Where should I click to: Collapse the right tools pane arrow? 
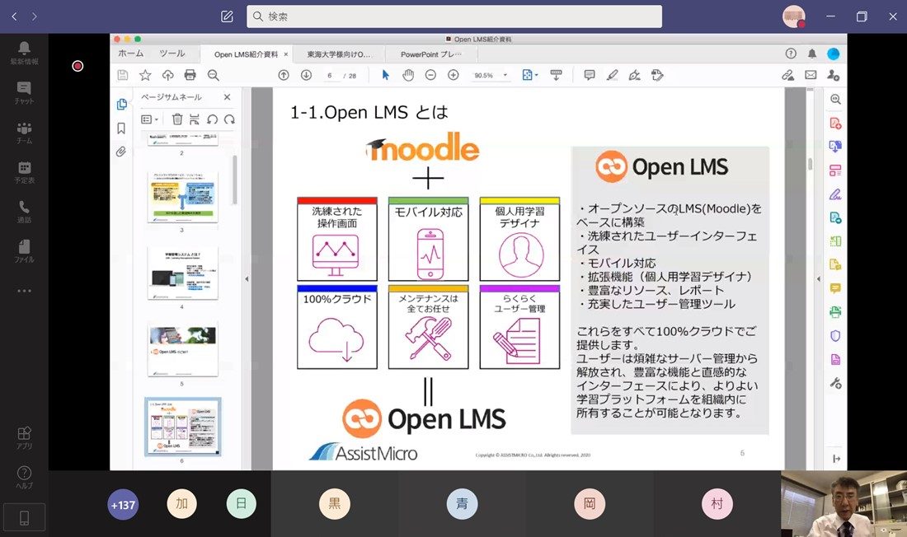point(818,278)
